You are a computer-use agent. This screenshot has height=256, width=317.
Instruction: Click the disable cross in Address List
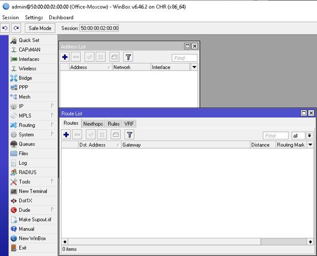pos(101,57)
